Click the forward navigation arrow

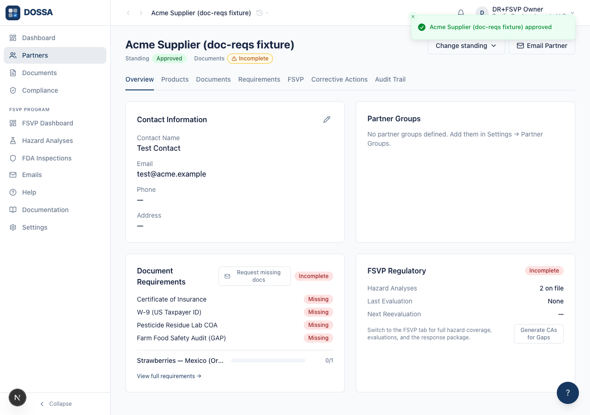pyautogui.click(x=141, y=13)
